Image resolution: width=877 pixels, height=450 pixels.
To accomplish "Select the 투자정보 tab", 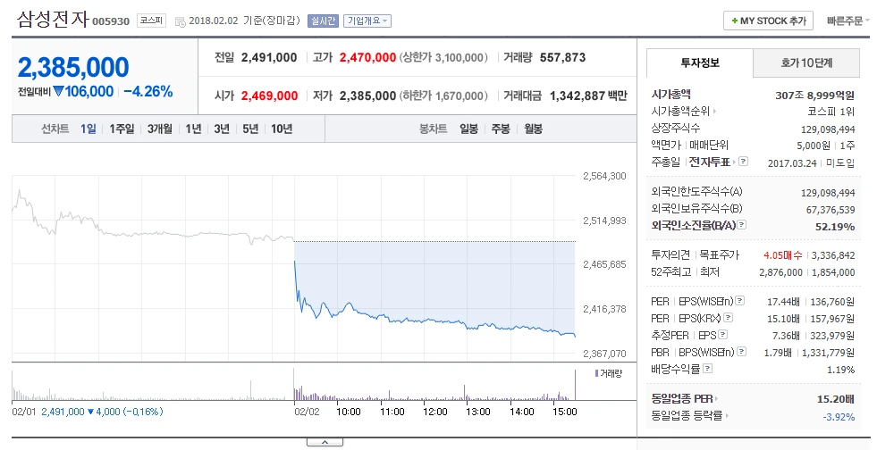I will [x=700, y=63].
